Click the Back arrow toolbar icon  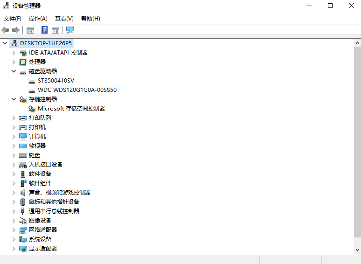coord(5,30)
